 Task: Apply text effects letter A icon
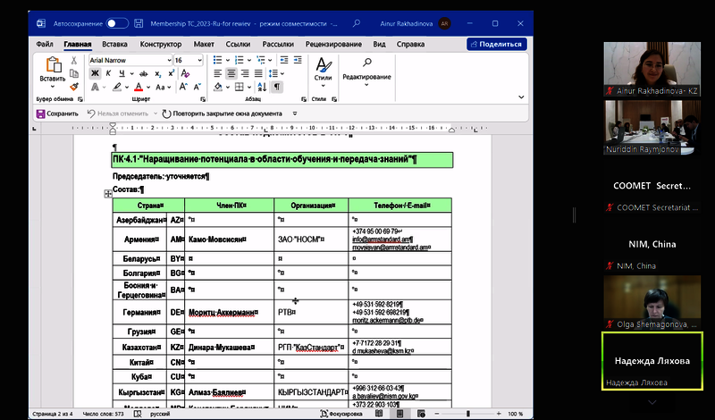(95, 87)
